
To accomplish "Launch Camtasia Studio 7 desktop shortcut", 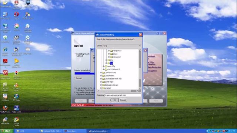I will coord(5,87).
